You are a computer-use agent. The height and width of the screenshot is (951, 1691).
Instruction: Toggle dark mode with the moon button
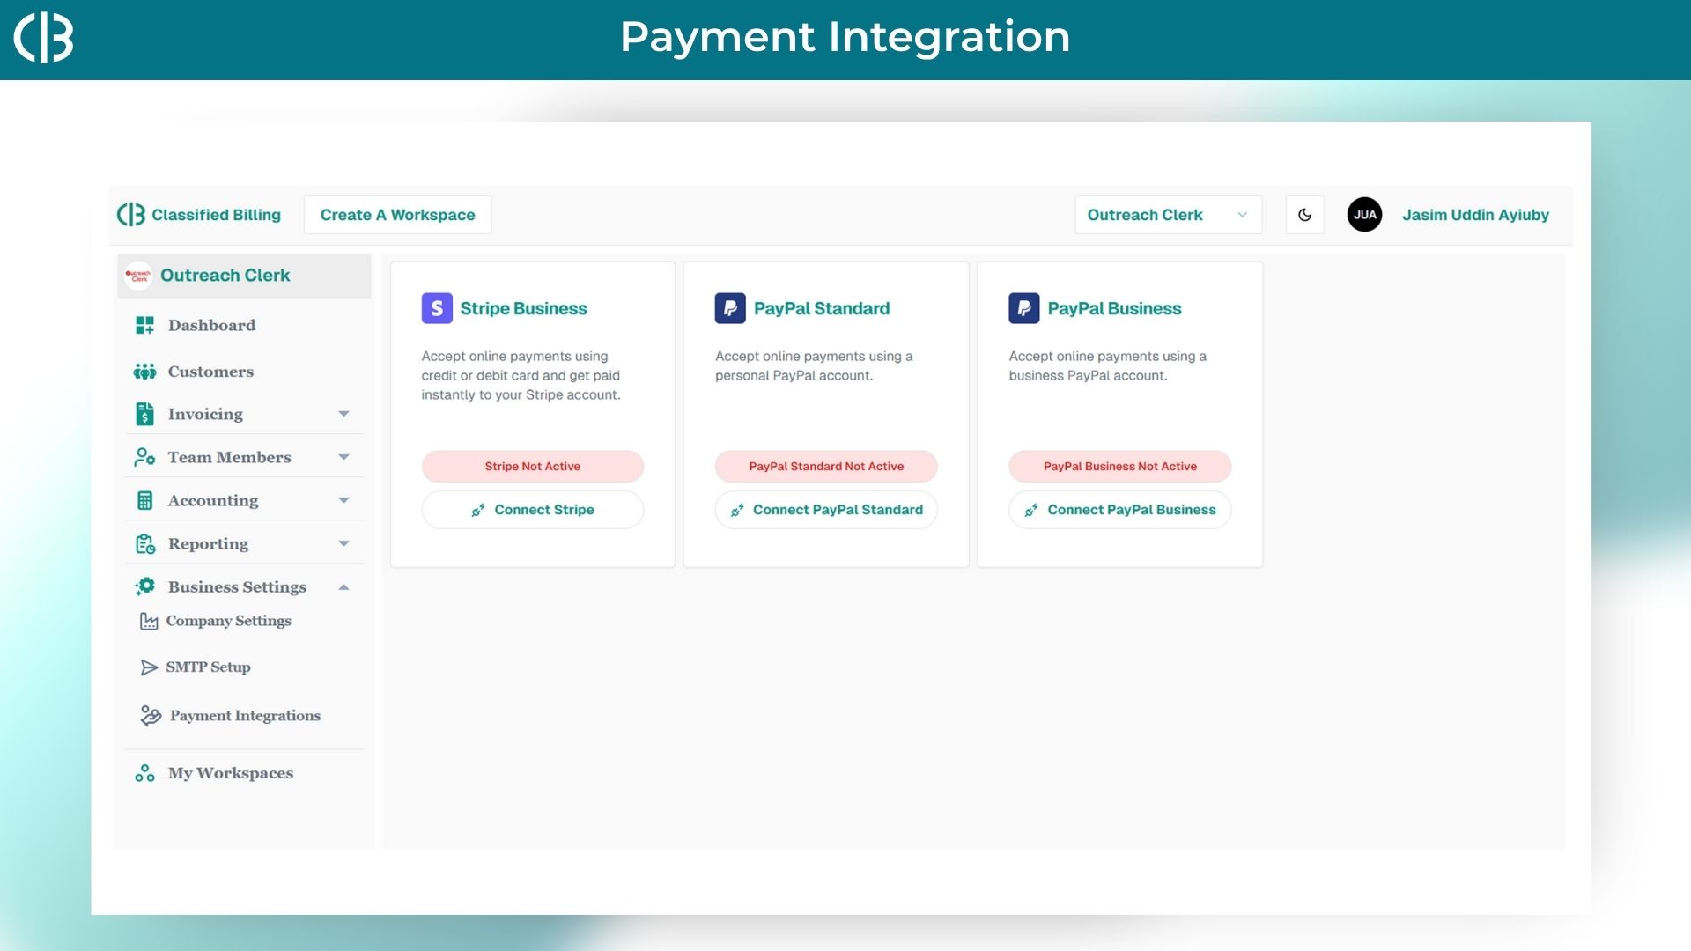(x=1304, y=215)
